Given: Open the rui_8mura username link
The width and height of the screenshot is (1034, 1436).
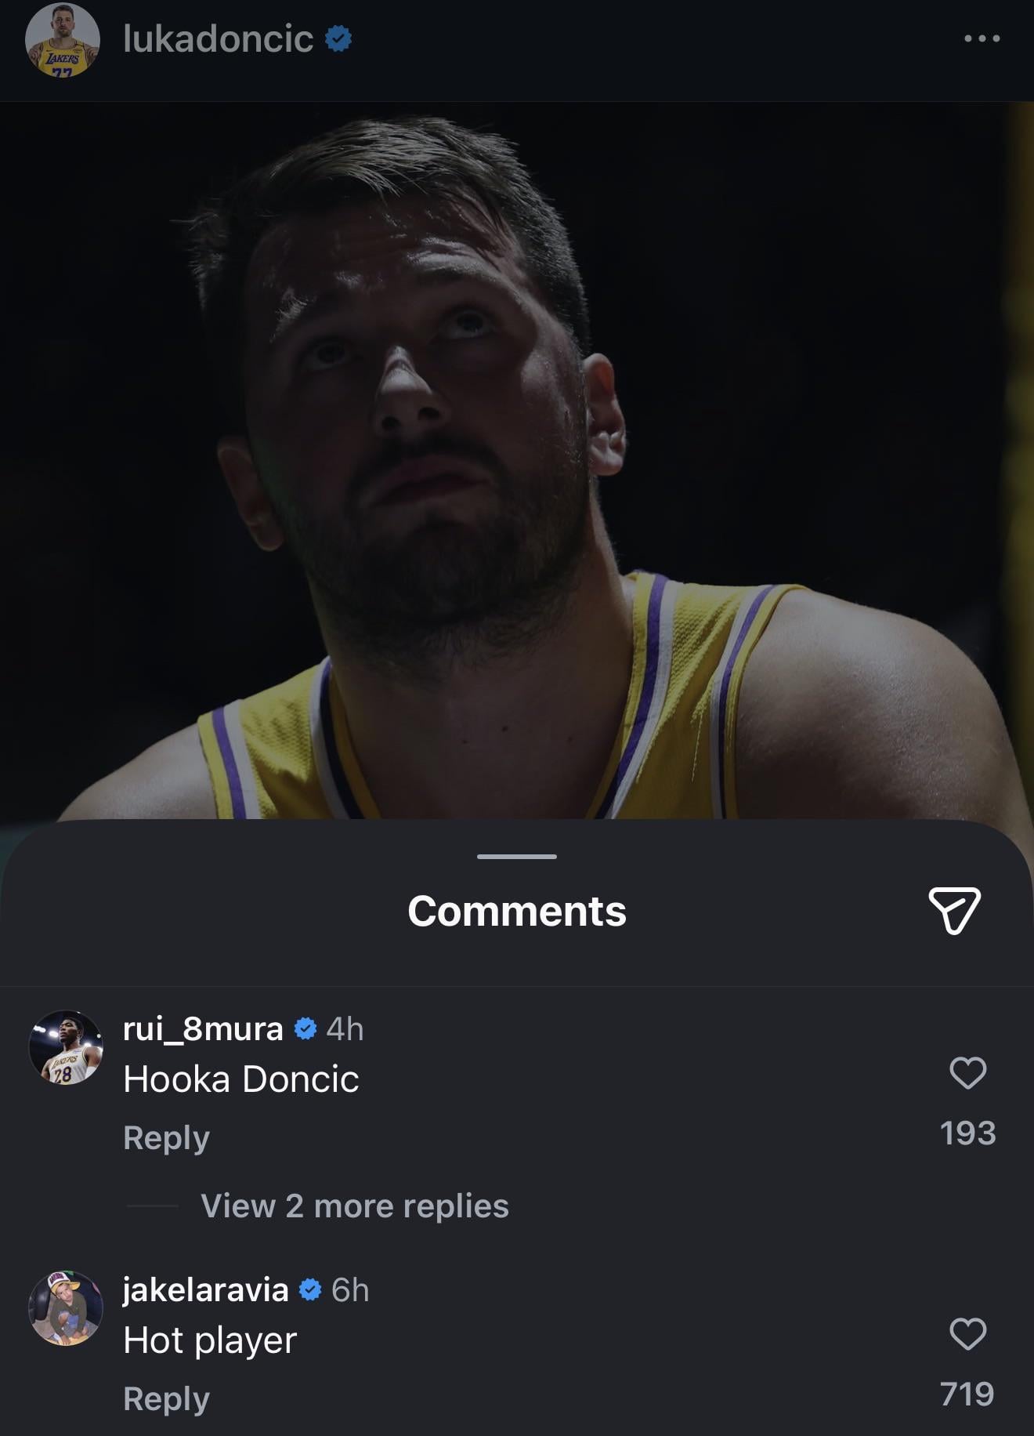Looking at the screenshot, I should coord(203,1028).
